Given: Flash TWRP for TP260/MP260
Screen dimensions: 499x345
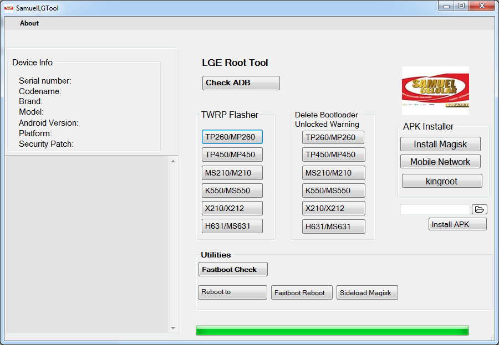Looking at the screenshot, I should [232, 137].
